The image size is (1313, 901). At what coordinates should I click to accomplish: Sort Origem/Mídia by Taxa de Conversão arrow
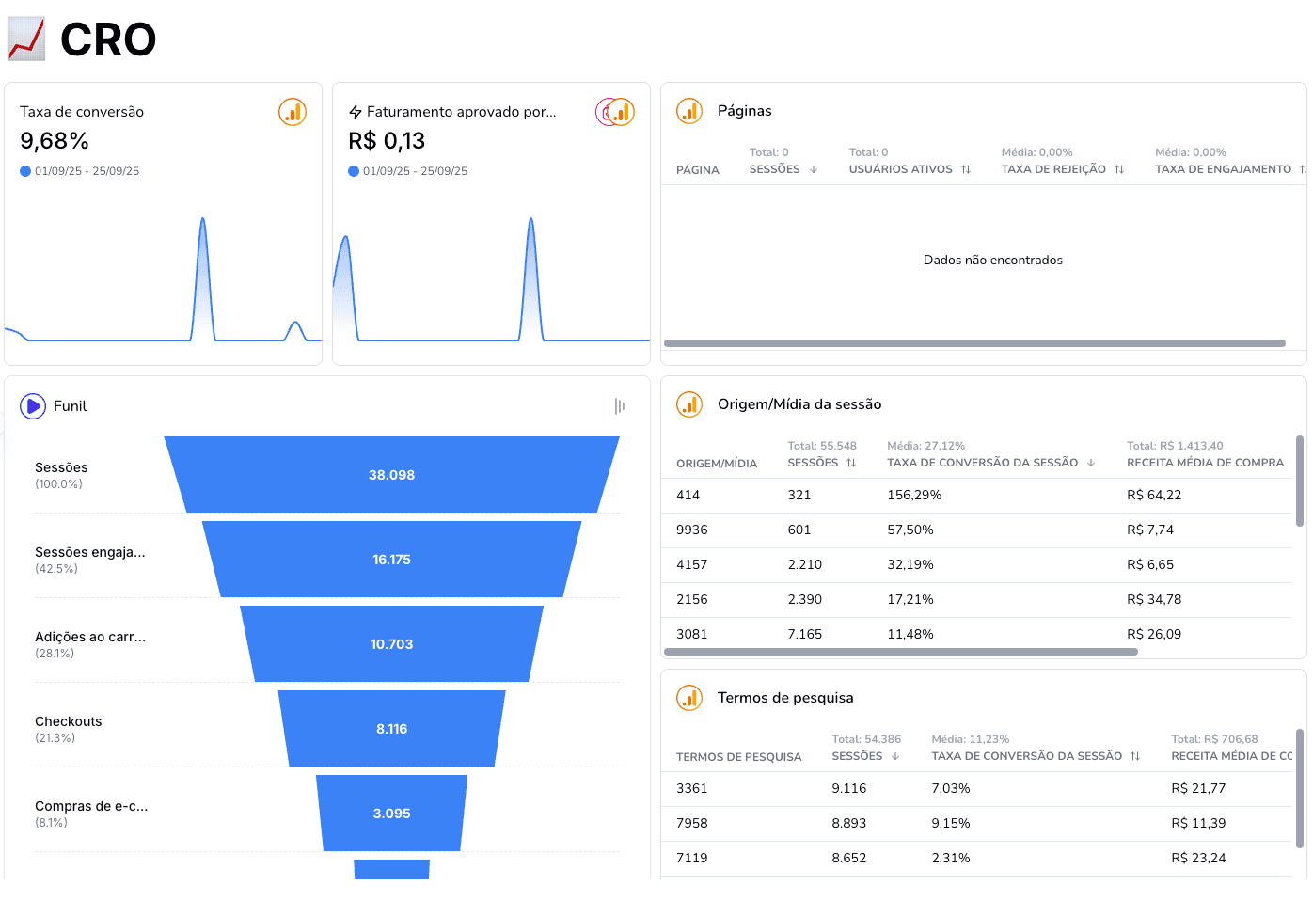pyautogui.click(x=1091, y=463)
